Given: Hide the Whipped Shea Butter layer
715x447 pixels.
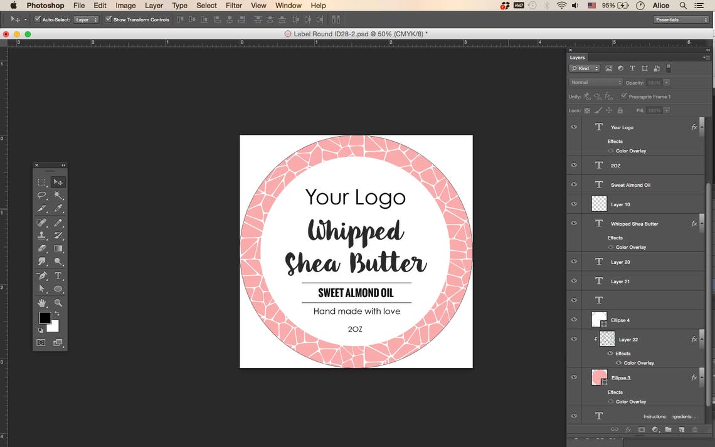Looking at the screenshot, I should click(573, 223).
